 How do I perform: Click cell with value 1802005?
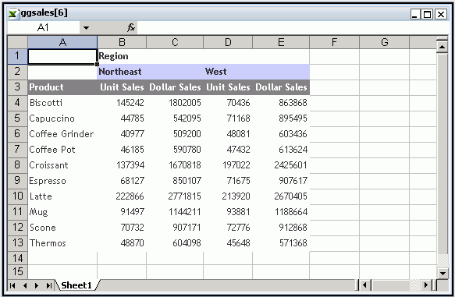coord(175,103)
